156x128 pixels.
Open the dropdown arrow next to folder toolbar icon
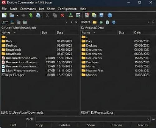click(x=18, y=15)
